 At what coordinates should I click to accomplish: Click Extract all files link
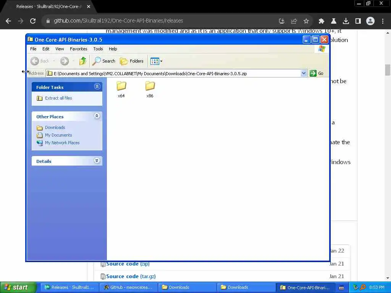pos(58,98)
